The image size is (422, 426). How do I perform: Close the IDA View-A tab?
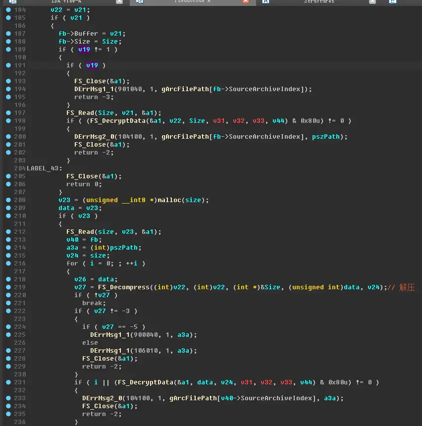(119, 2)
